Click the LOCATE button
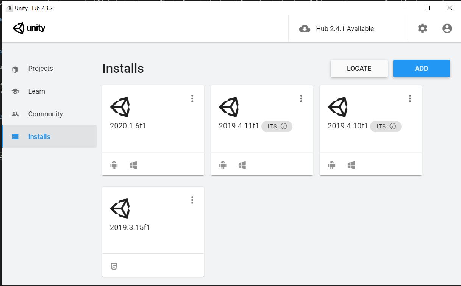This screenshot has height=286, width=461. 359,69
